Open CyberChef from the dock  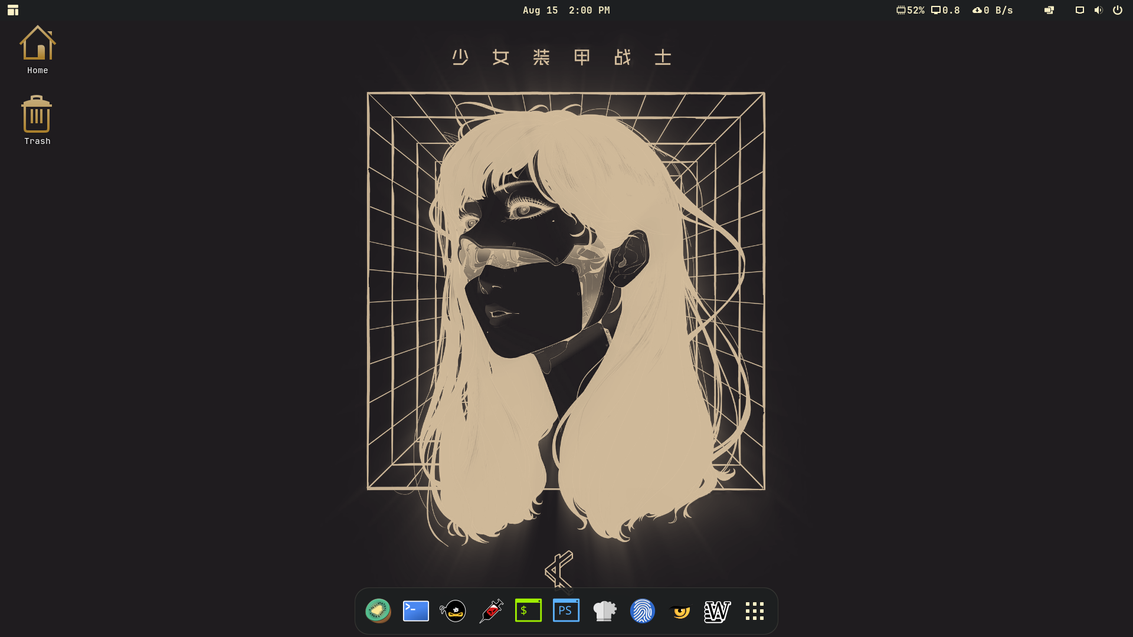[x=604, y=611]
